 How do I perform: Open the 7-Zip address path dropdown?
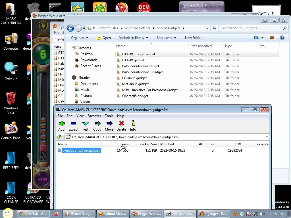(x=267, y=137)
